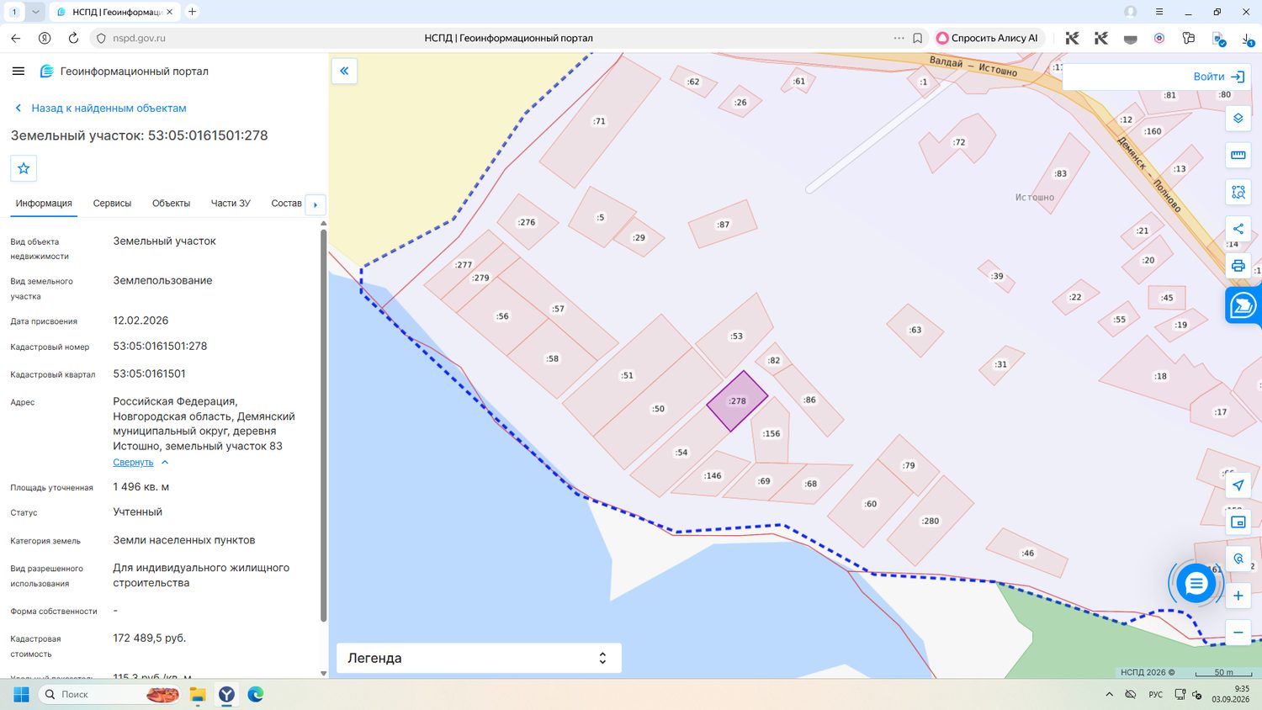1262x710 pixels.
Task: Add parcel to favorites with star
Action: click(24, 168)
